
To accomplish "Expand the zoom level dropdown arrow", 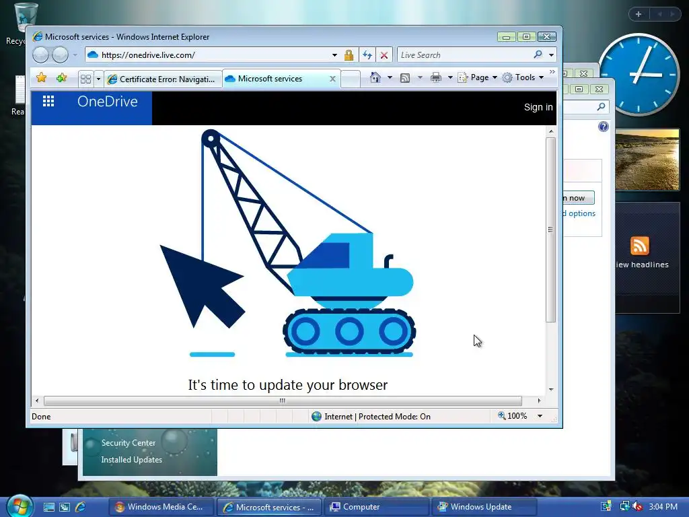I will pyautogui.click(x=540, y=416).
